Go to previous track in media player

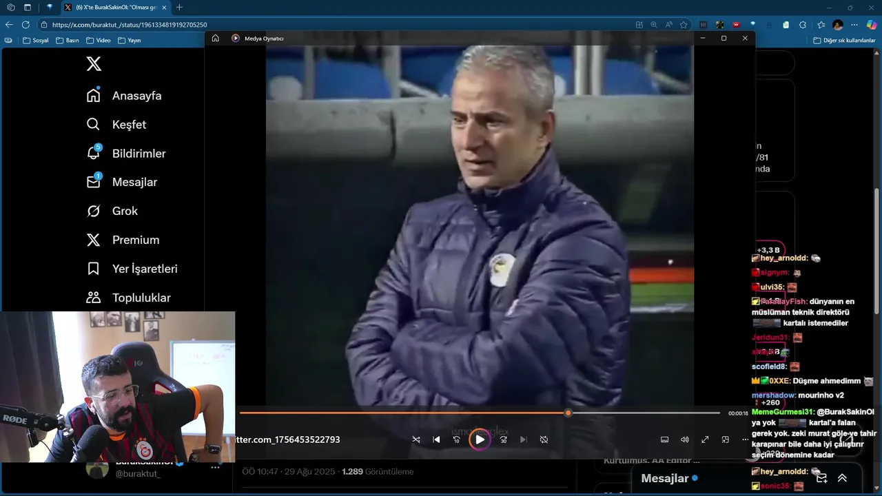pos(436,440)
